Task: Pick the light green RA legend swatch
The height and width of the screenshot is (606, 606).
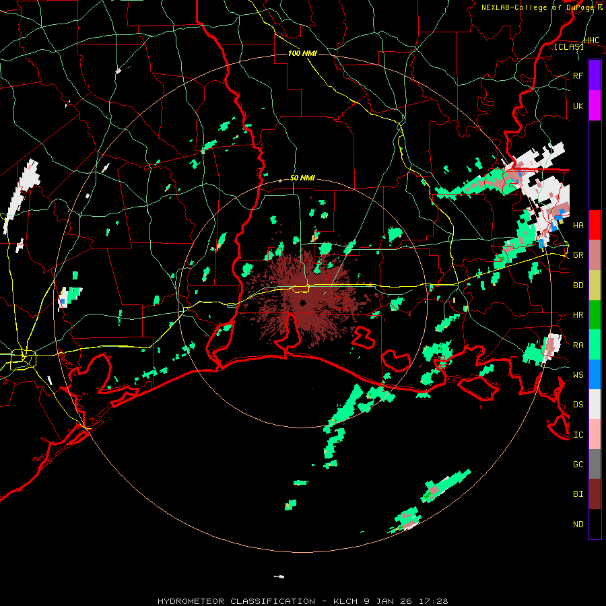Action: 595,345
